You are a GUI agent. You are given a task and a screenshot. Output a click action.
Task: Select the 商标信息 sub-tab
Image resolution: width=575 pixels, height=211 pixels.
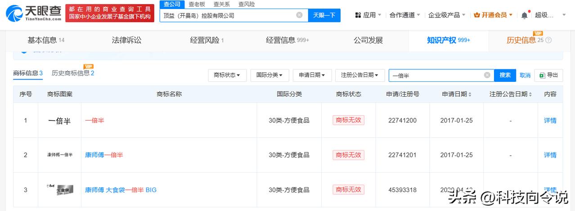[x=28, y=73]
